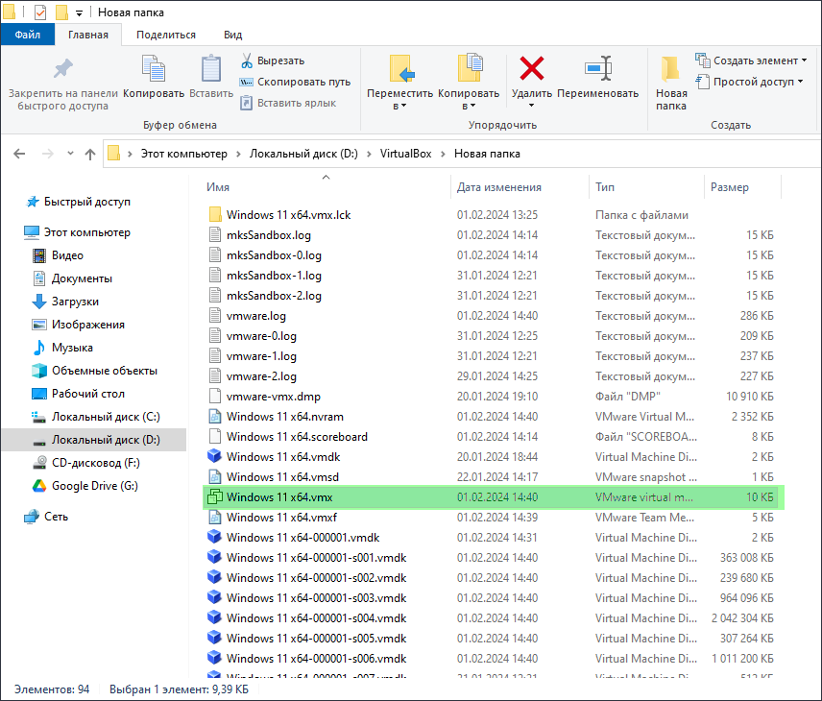Open Документы in the navigation pane

point(82,278)
